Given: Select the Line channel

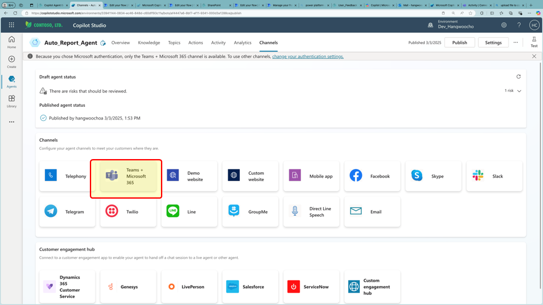Looking at the screenshot, I should tap(189, 211).
